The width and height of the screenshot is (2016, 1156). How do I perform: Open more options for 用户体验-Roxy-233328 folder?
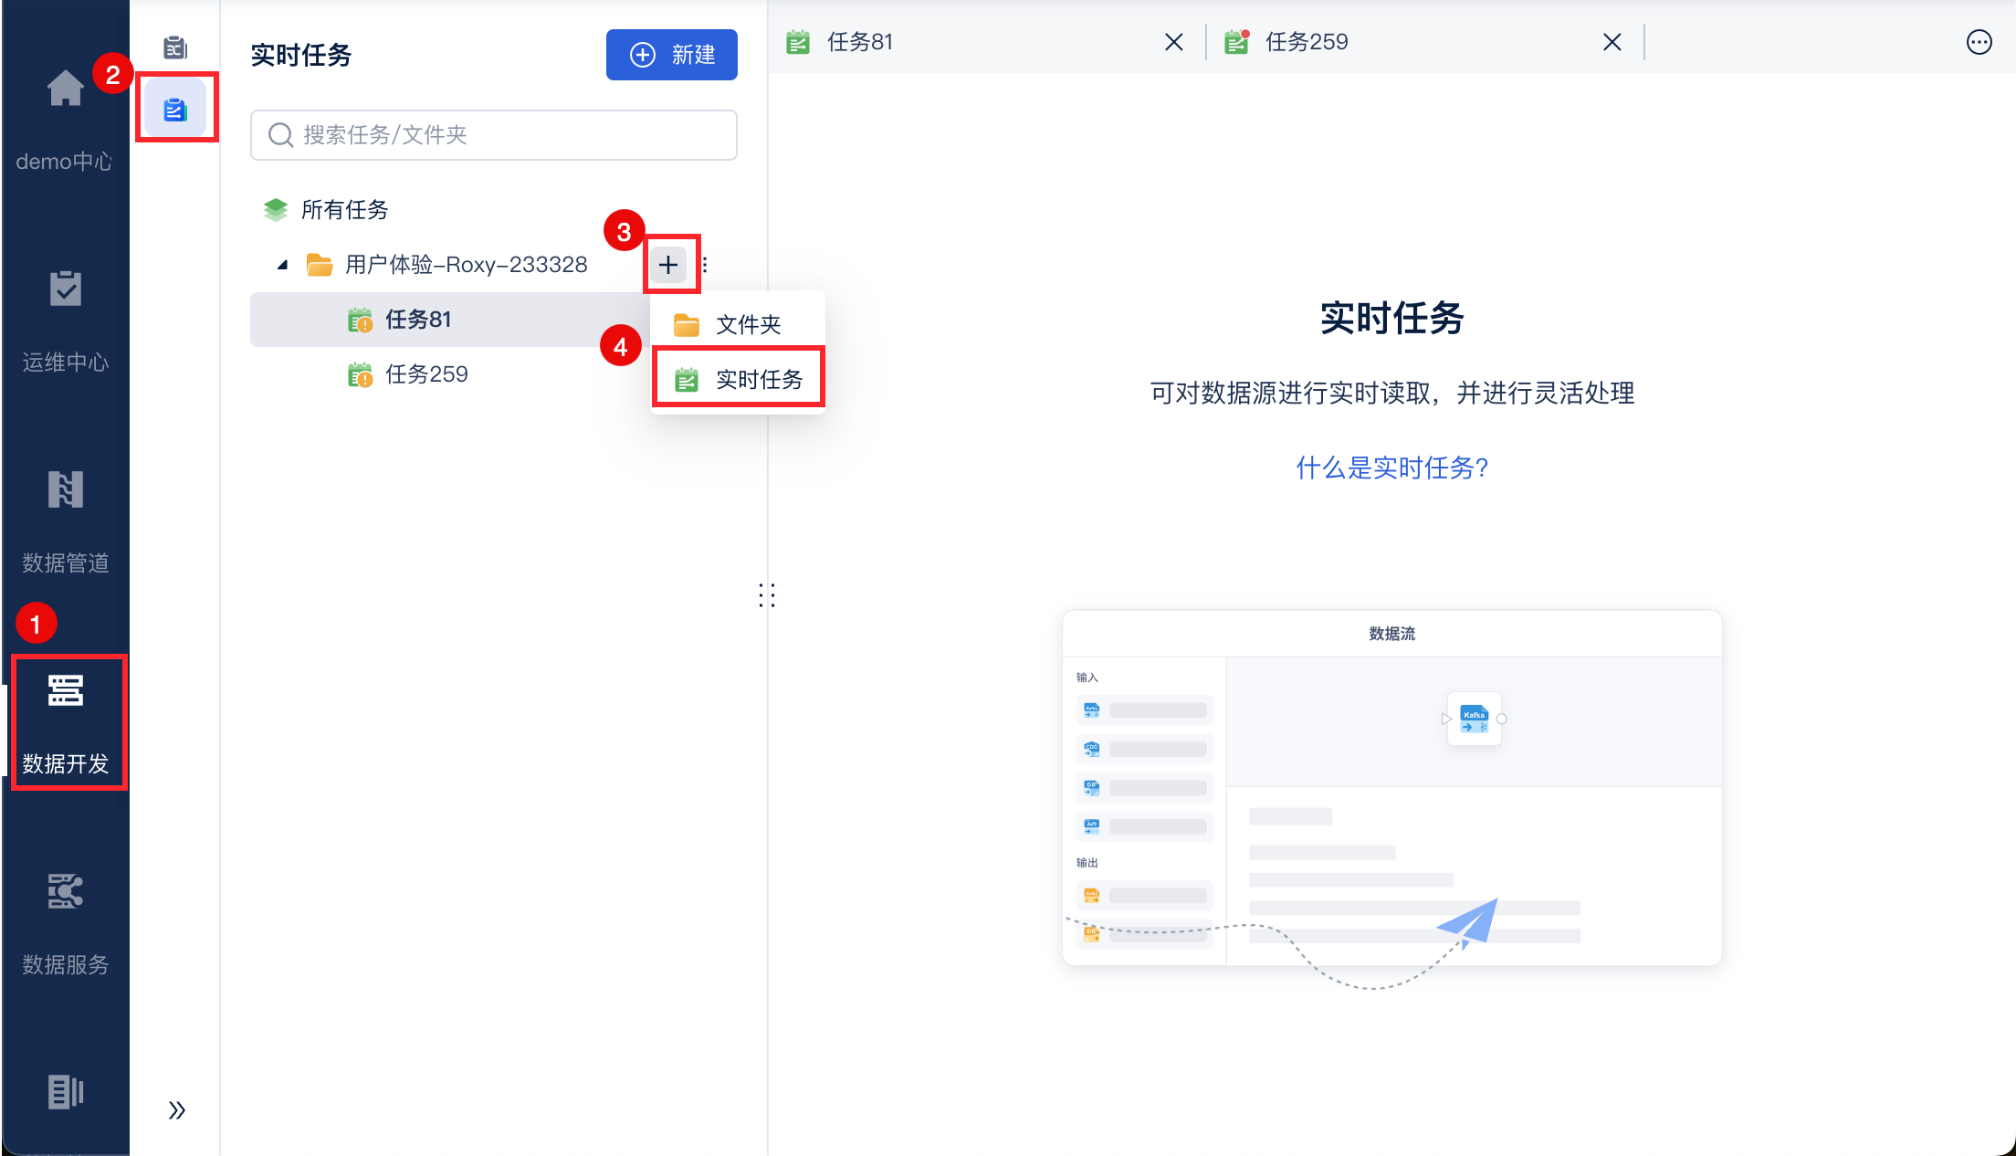pyautogui.click(x=705, y=265)
